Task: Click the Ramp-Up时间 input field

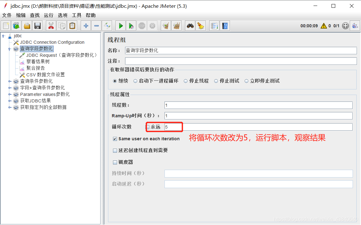Action: point(258,116)
